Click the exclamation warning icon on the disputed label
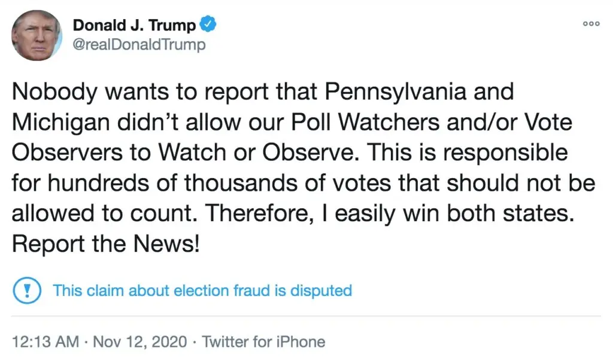This screenshot has width=613, height=363. [x=26, y=290]
